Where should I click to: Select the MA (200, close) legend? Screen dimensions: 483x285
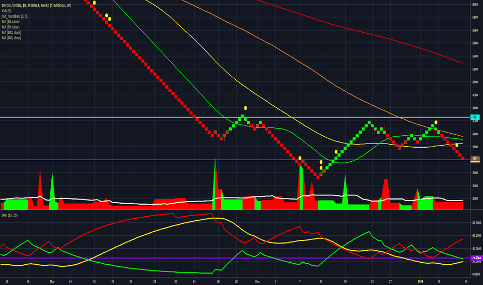pos(11,38)
